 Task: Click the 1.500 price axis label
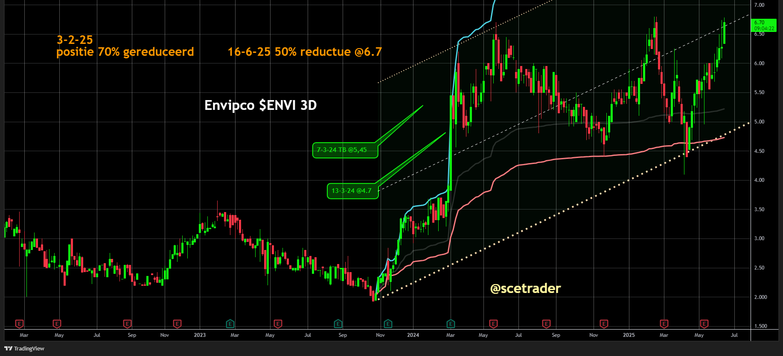[760, 326]
